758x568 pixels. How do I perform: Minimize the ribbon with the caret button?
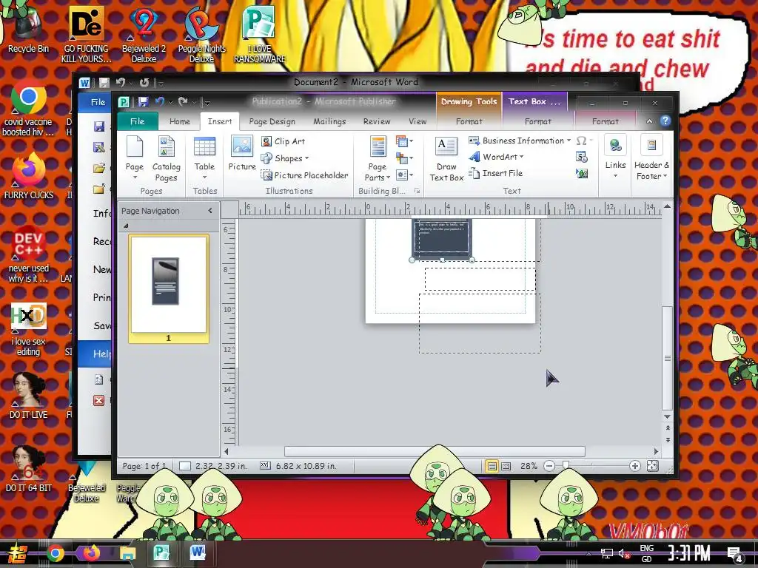click(x=649, y=121)
